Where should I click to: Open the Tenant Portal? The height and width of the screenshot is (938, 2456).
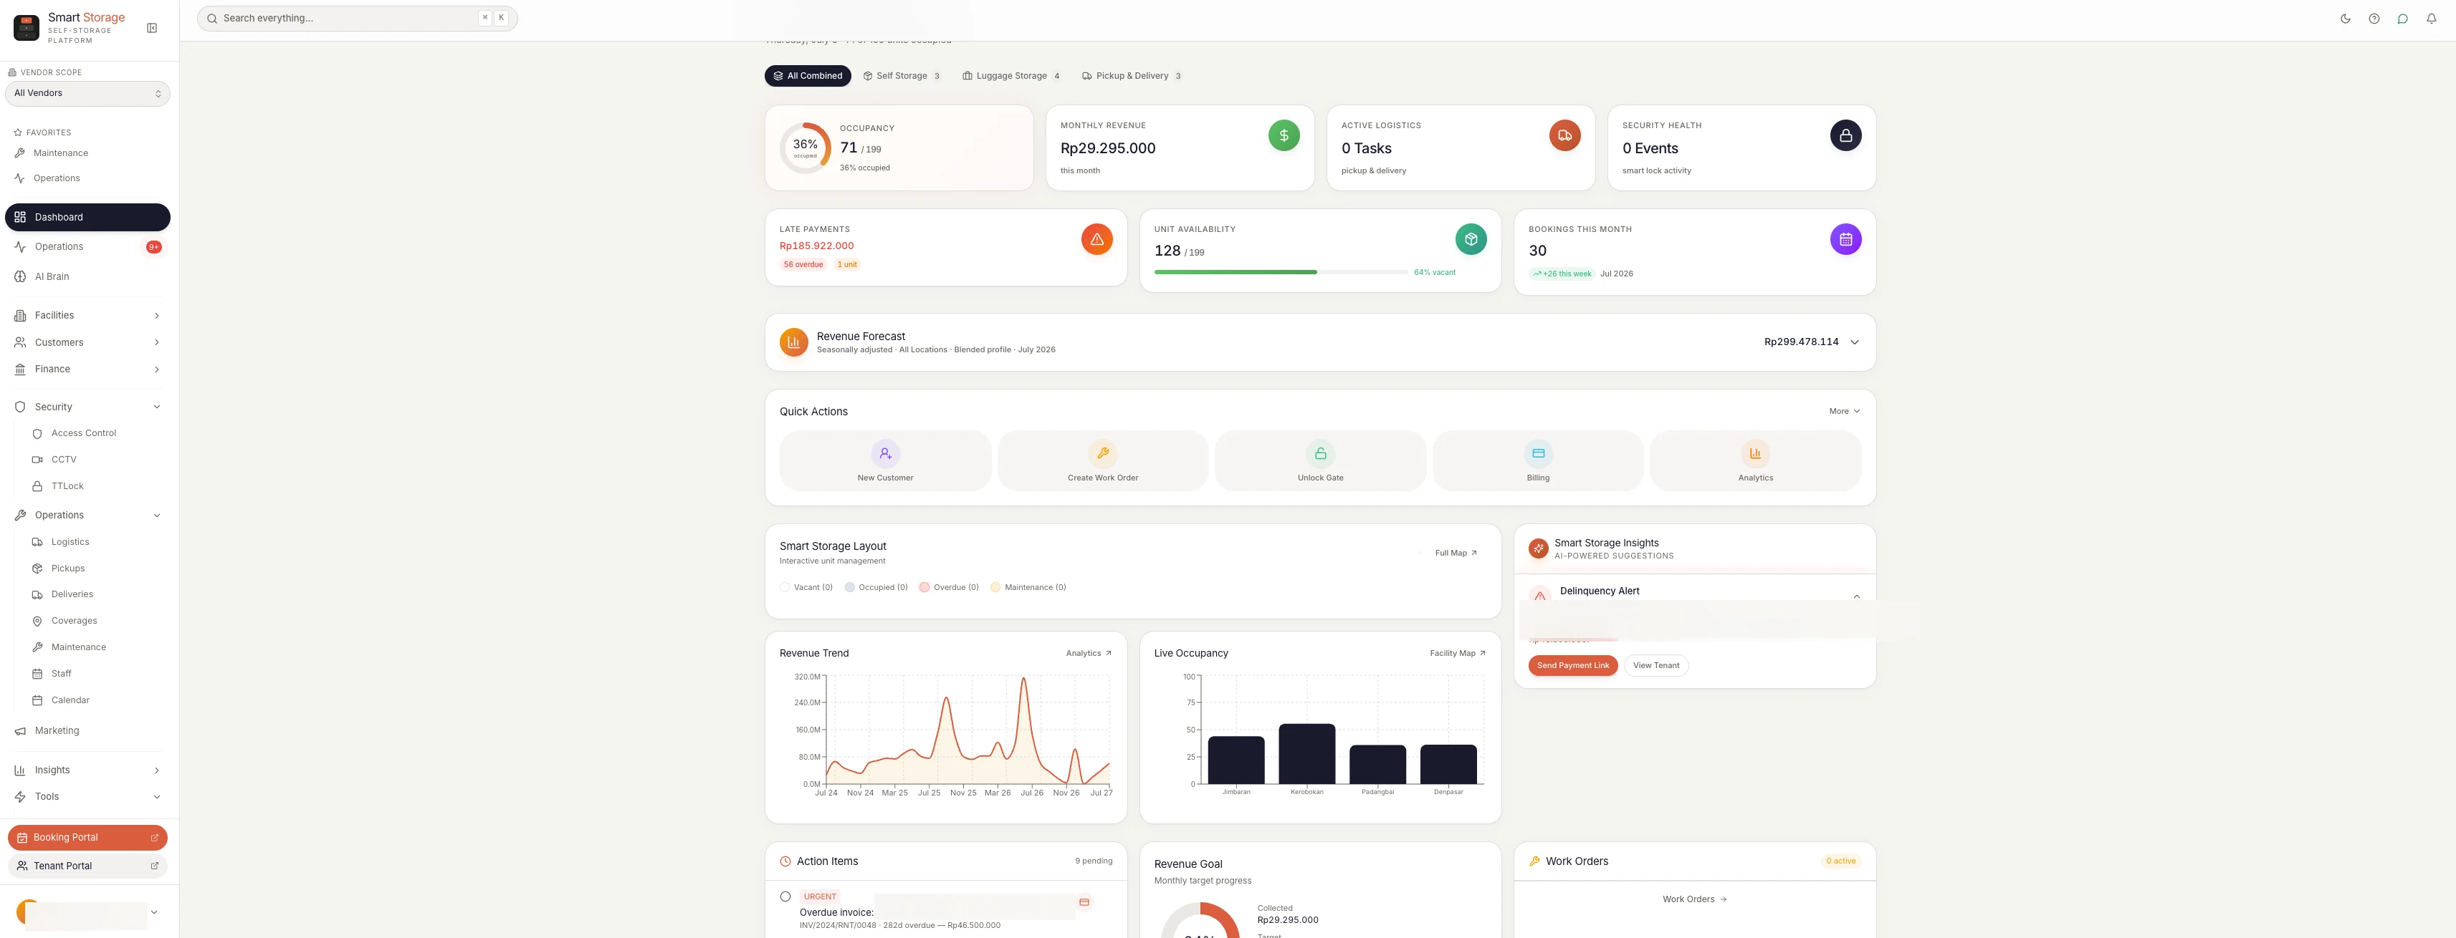pos(87,866)
